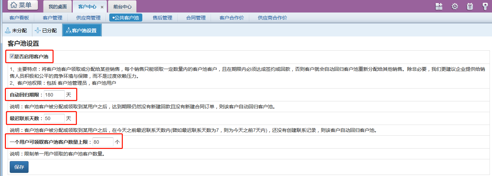The image size is (492, 176).
Task: Open 供应商合作价 menu item
Action: [272, 18]
